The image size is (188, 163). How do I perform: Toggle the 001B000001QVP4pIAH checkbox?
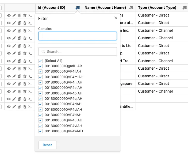point(40,93)
